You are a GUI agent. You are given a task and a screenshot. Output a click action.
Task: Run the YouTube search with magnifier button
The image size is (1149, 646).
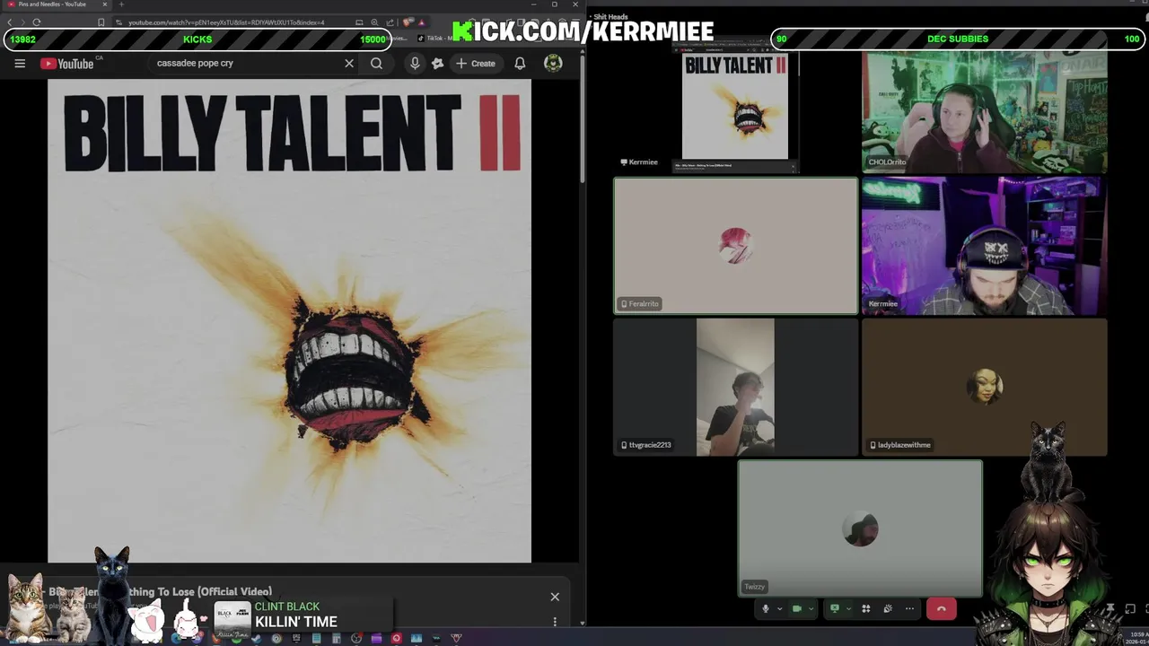coord(377,64)
